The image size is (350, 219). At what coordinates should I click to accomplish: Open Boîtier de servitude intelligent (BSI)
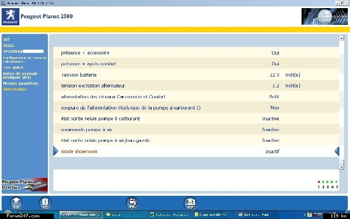click(20, 76)
